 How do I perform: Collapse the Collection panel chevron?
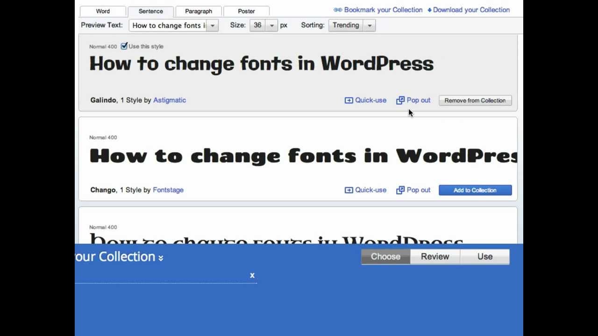pos(161,258)
